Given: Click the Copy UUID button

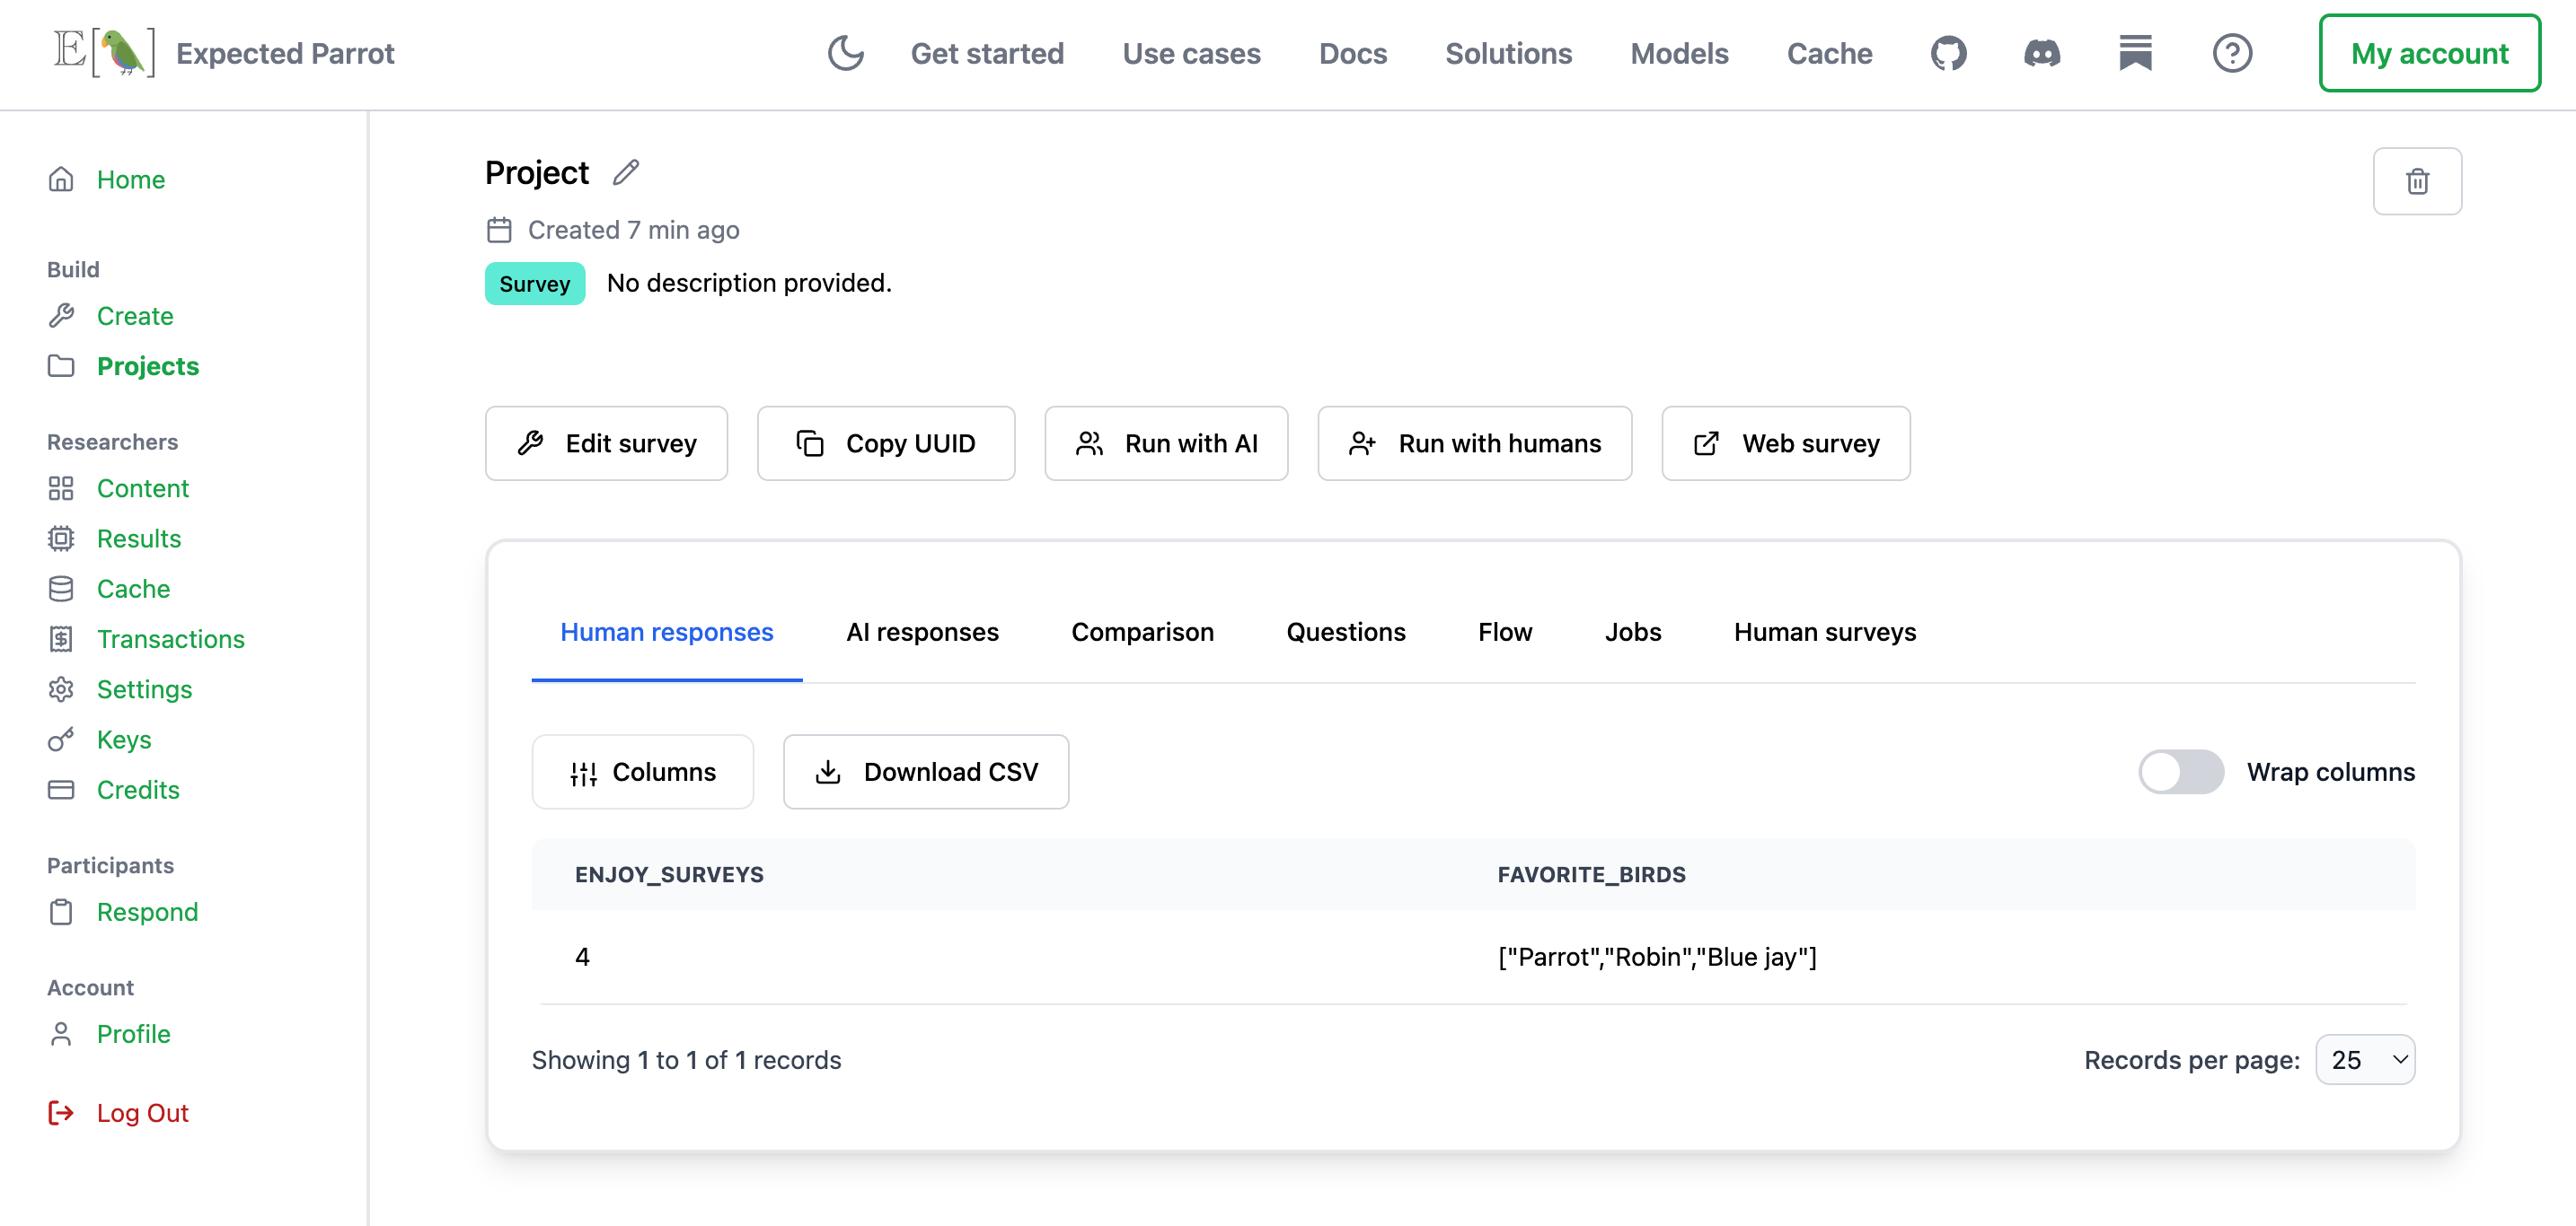Looking at the screenshot, I should coord(885,442).
